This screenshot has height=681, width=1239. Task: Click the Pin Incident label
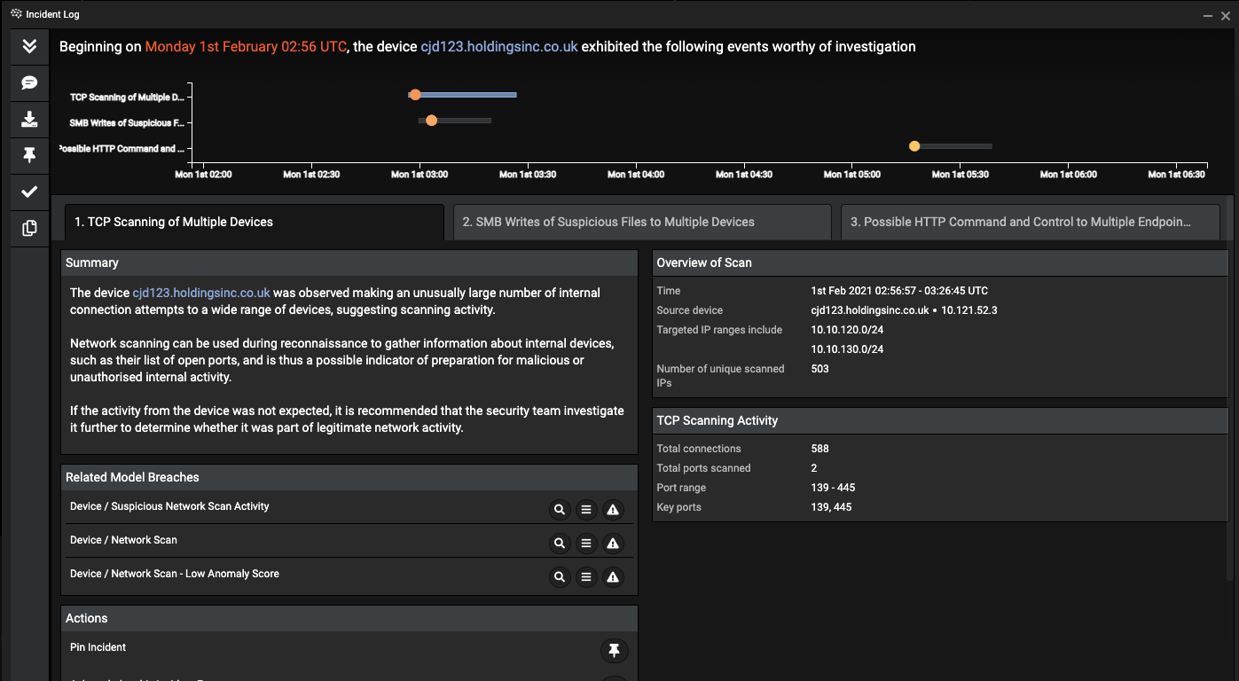click(x=98, y=647)
